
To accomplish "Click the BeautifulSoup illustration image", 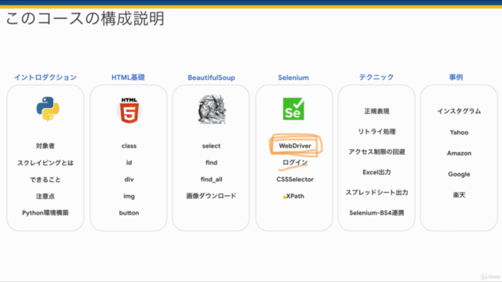I will [x=212, y=109].
